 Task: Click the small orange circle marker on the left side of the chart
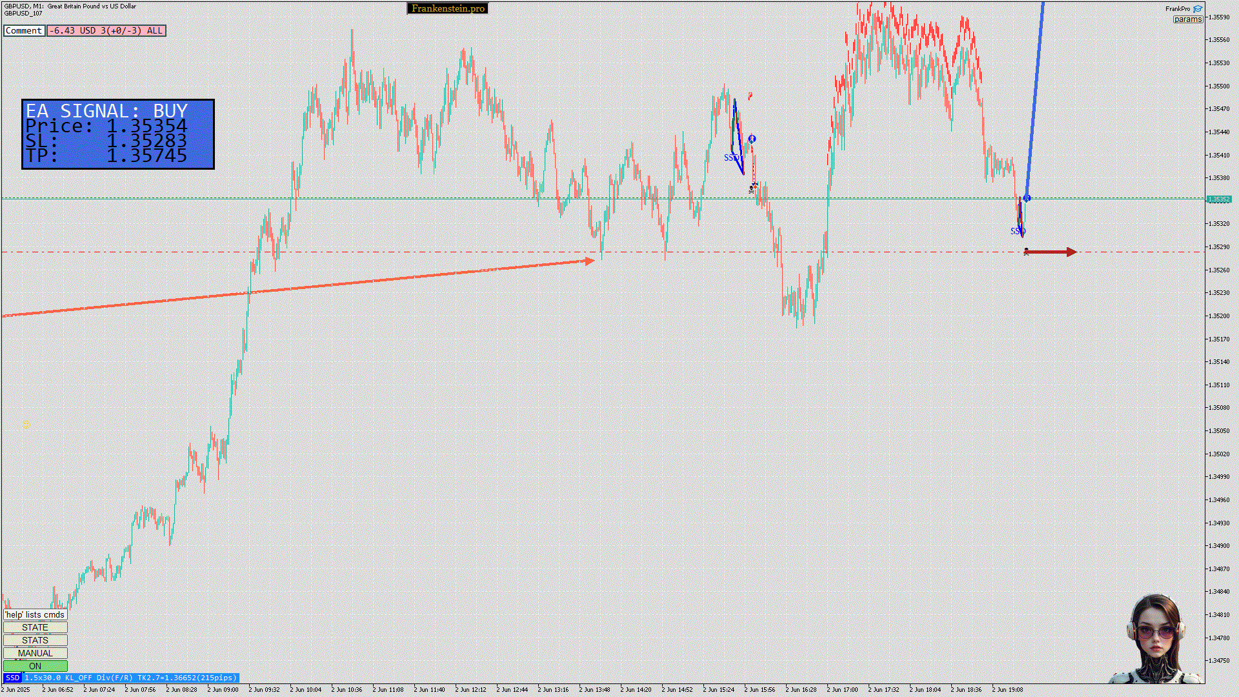pos(26,424)
